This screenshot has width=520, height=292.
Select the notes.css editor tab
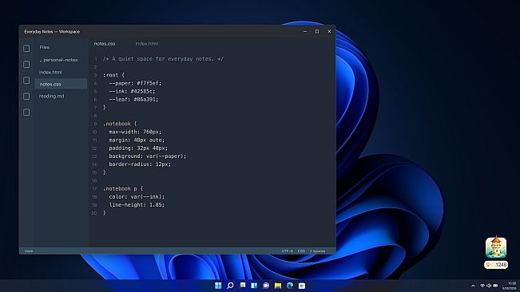[x=105, y=44]
